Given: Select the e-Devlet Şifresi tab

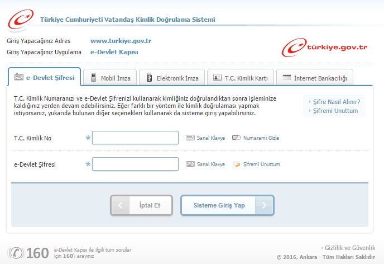Looking at the screenshot, I should tap(45, 77).
